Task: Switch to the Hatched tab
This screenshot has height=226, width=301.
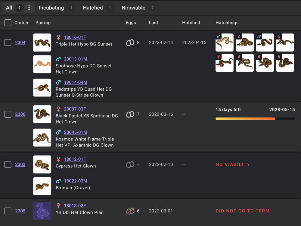Action: tap(93, 8)
